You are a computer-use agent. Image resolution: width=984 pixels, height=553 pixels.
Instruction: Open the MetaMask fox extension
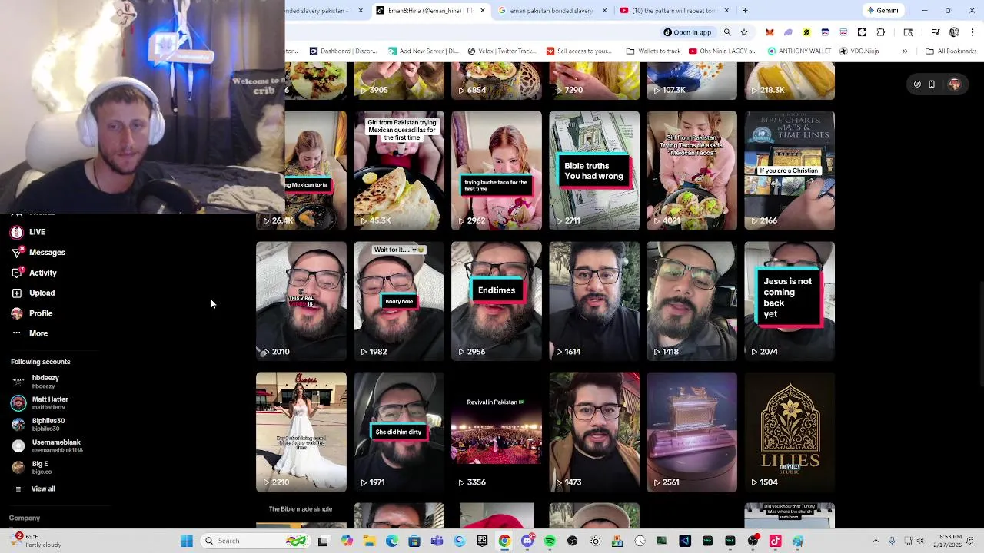tap(770, 32)
